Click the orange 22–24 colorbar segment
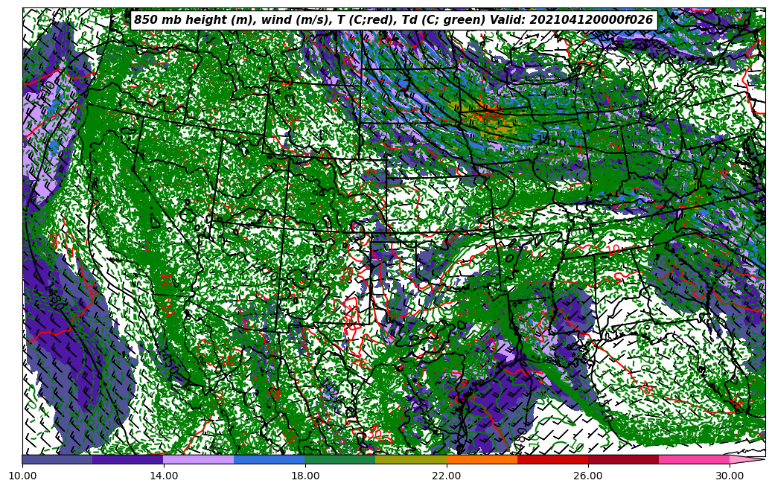This screenshot has height=489, width=772. tap(482, 459)
